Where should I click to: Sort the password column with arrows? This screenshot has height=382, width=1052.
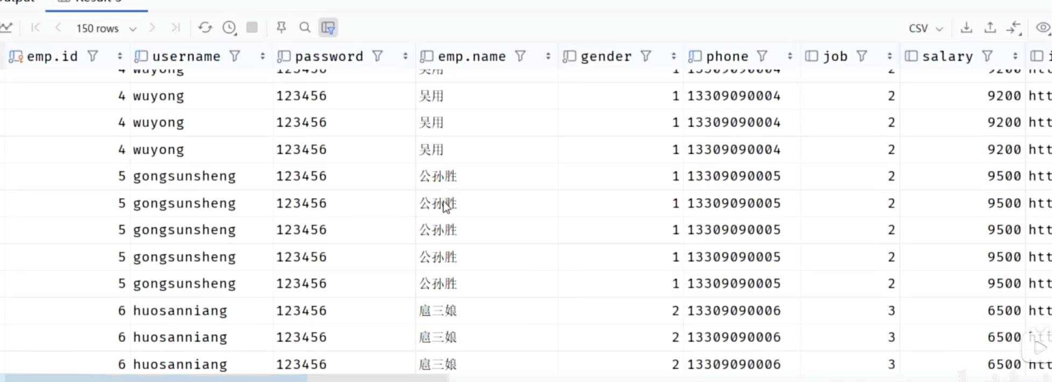(405, 56)
